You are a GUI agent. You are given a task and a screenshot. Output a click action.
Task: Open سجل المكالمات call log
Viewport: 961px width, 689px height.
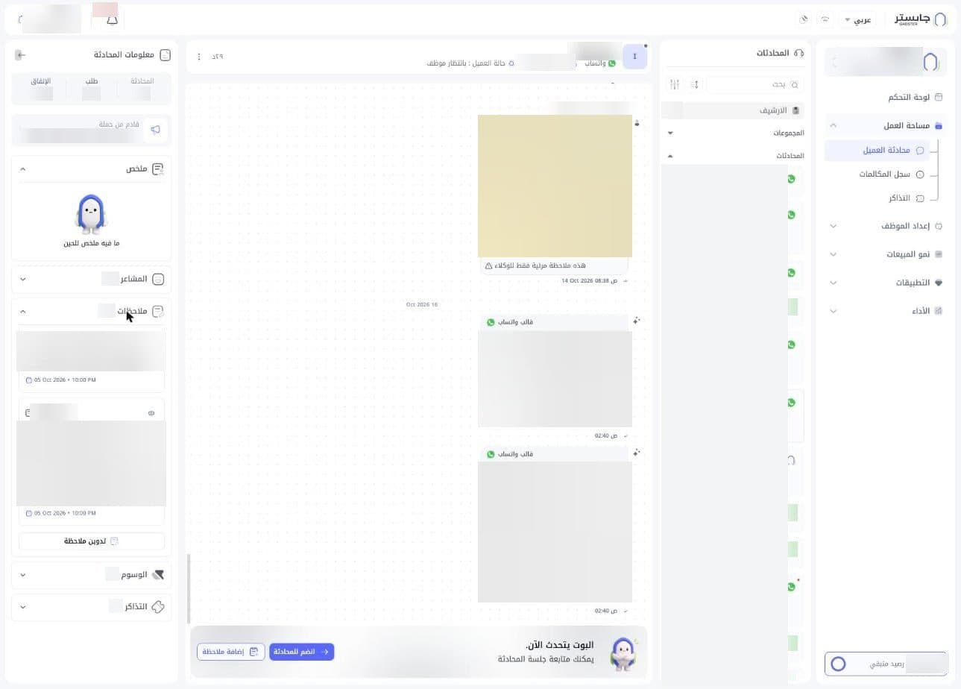tap(891, 174)
